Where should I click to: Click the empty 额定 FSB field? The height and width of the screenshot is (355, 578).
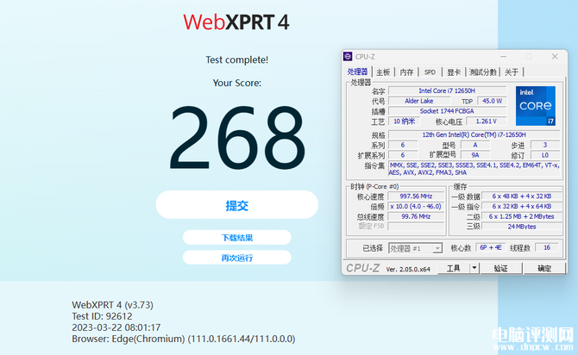click(x=416, y=227)
